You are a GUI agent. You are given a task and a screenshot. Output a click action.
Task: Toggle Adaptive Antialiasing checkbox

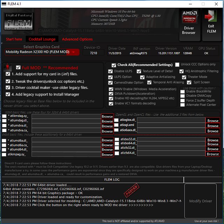(x=142, y=77)
